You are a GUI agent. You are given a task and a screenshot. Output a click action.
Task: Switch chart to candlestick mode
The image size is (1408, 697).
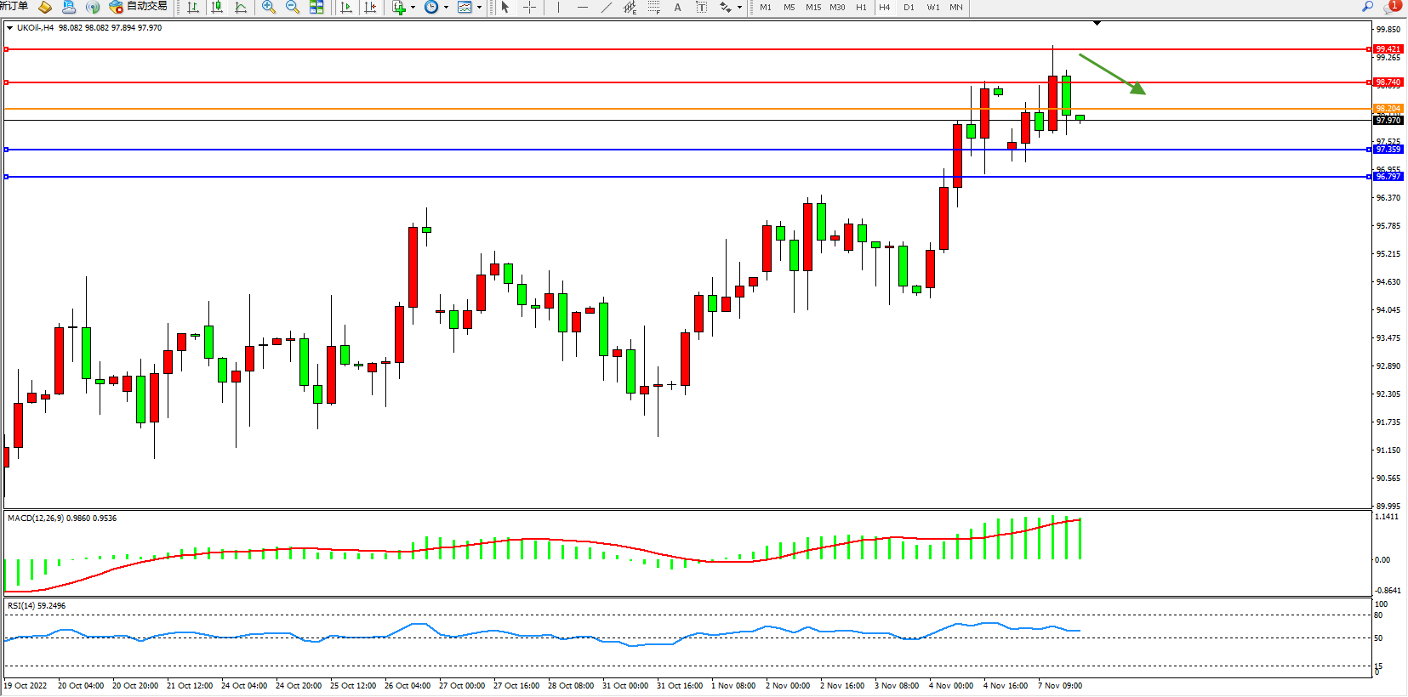[217, 7]
